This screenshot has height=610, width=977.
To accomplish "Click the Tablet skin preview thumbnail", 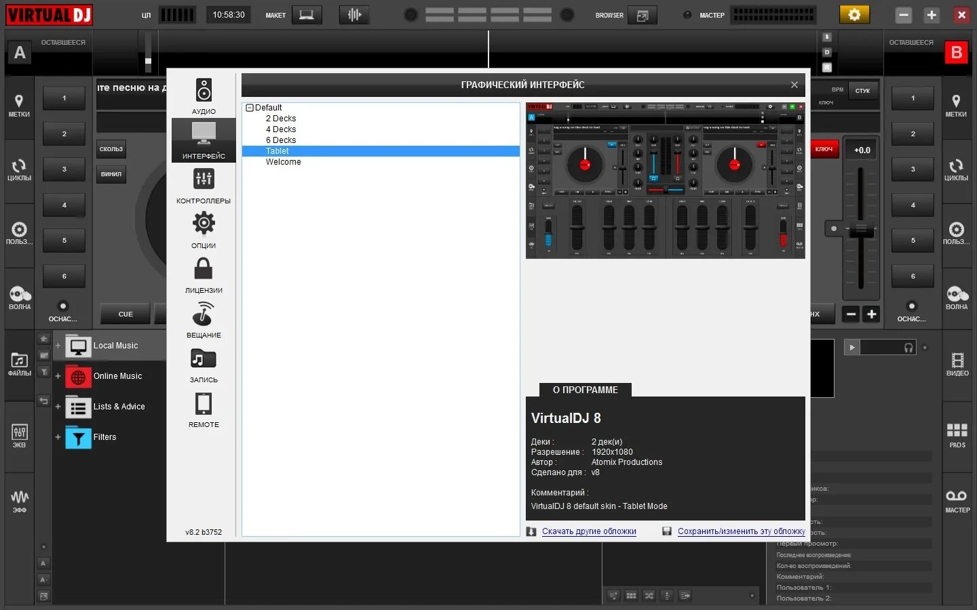I will tap(665, 180).
